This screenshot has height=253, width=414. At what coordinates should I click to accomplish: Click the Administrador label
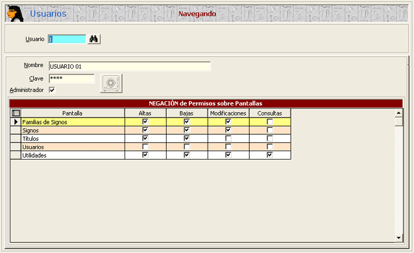[x=27, y=90]
